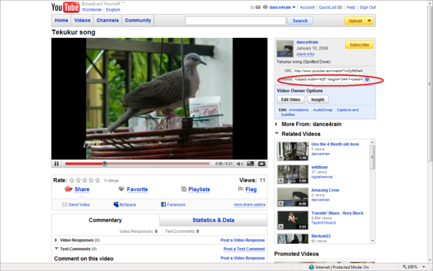This screenshot has height=271, width=433.
Task: Click the Facebook icon
Action: pos(163,205)
